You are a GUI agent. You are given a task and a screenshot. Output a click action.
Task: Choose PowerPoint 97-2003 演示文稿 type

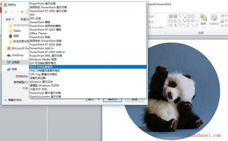point(88,11)
